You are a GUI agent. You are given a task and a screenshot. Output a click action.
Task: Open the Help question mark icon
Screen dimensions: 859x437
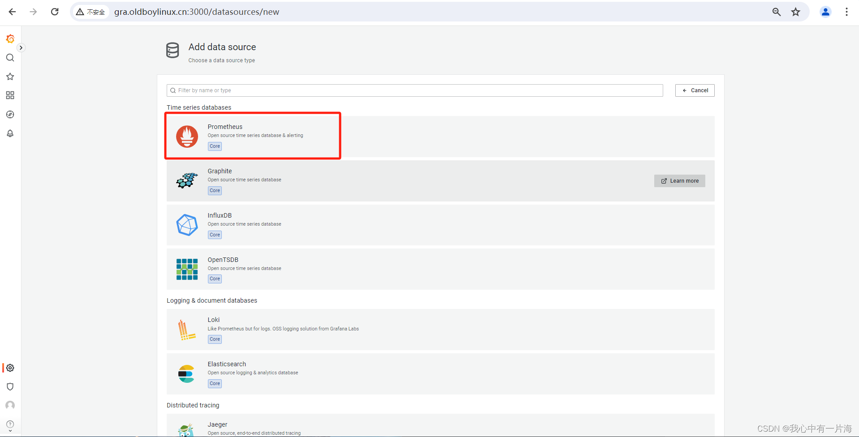[10, 424]
